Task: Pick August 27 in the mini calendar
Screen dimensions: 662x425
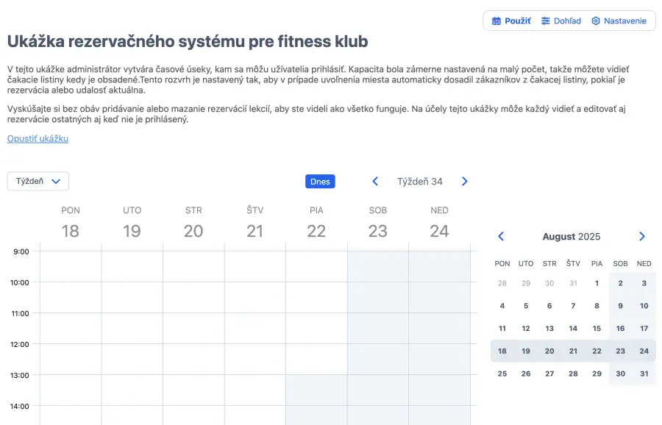Action: pos(549,374)
